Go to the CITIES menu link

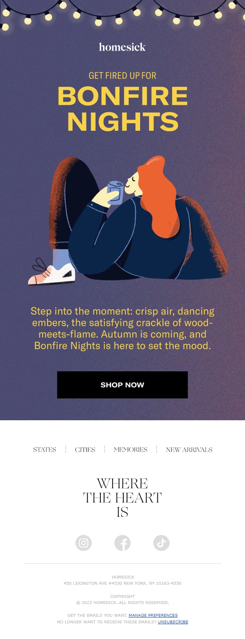coord(85,449)
